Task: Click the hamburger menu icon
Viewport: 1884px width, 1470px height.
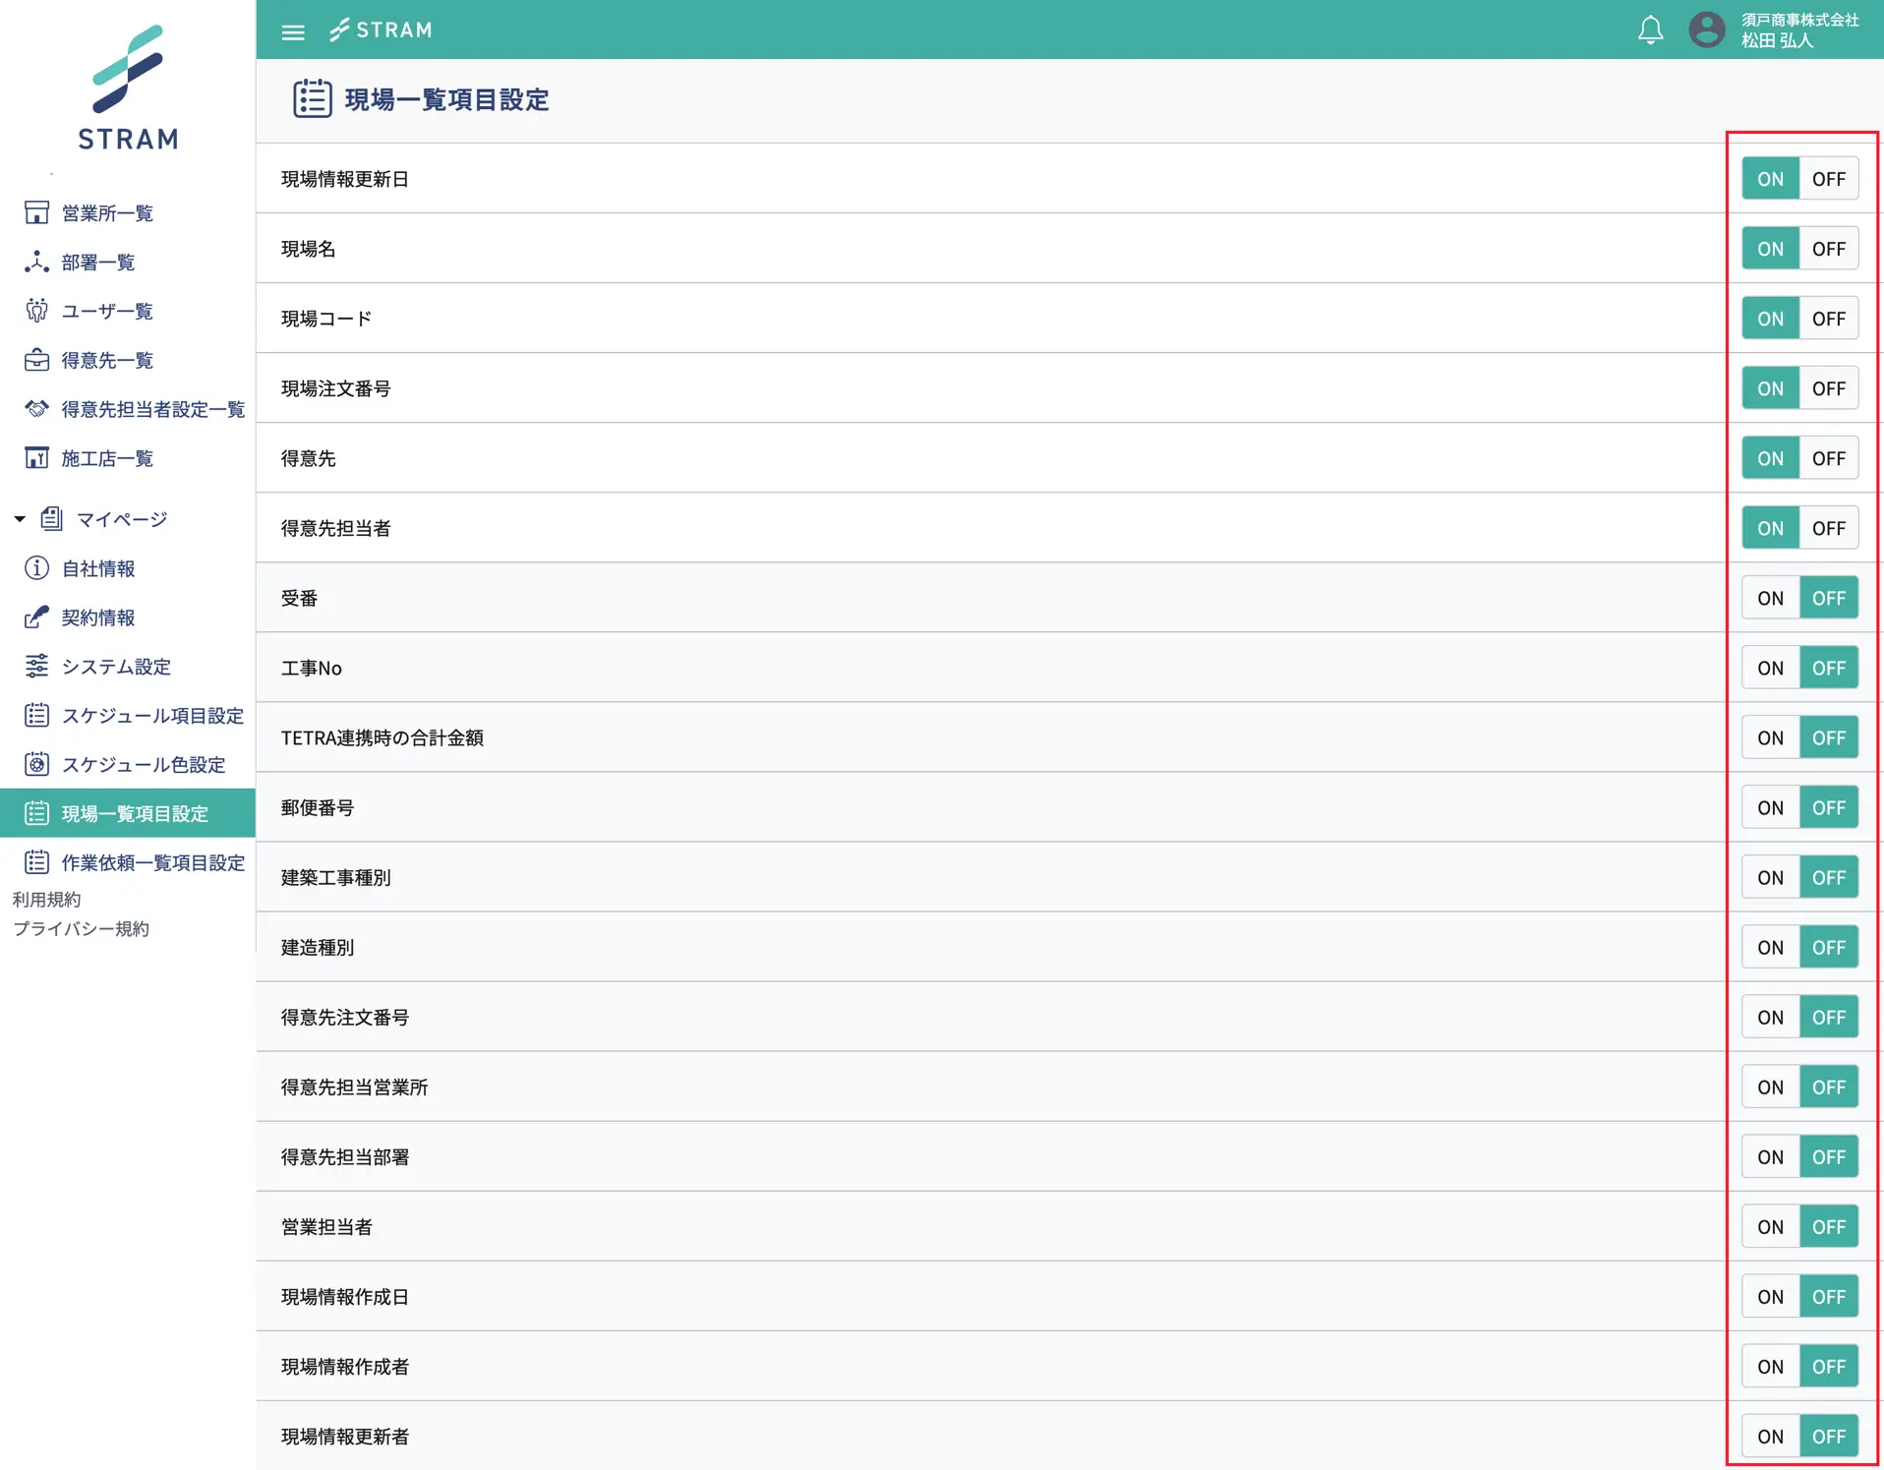Action: [293, 31]
